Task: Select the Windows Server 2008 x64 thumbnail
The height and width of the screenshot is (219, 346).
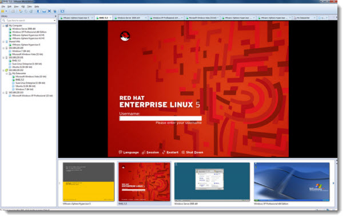Action: (x=212, y=182)
